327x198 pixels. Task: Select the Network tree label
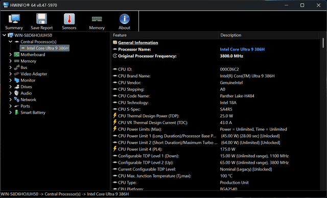[29, 100]
